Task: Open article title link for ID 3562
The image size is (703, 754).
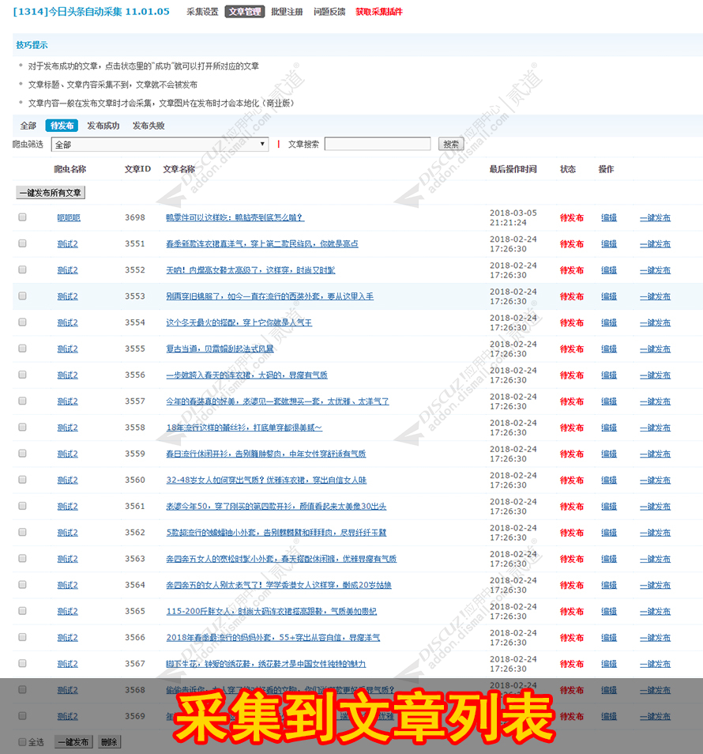Action: pos(276,533)
